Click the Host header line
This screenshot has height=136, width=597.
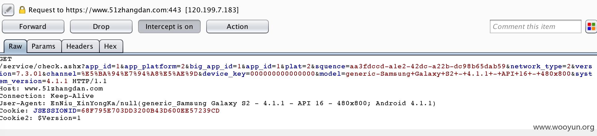(x=51, y=89)
